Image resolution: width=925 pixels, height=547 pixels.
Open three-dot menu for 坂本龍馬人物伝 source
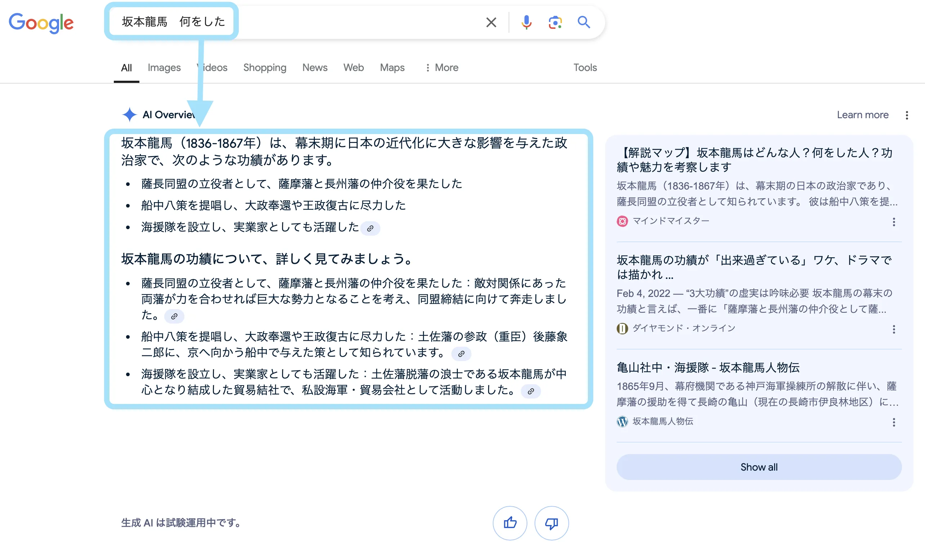(x=894, y=422)
